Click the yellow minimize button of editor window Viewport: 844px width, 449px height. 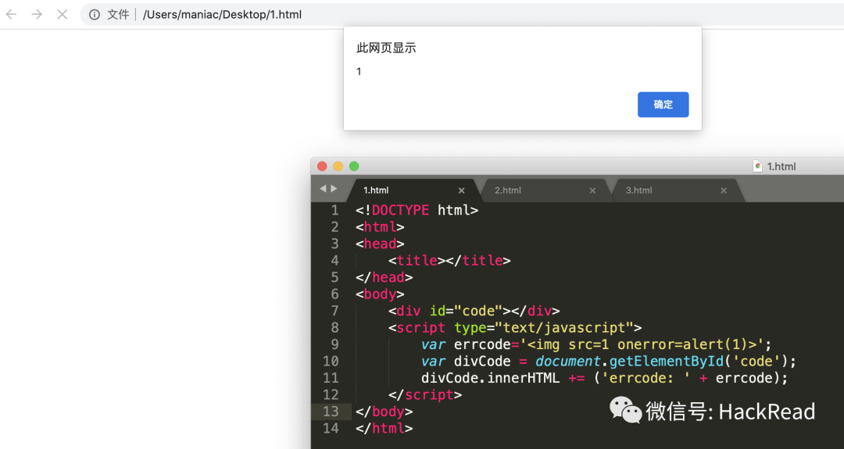point(338,166)
